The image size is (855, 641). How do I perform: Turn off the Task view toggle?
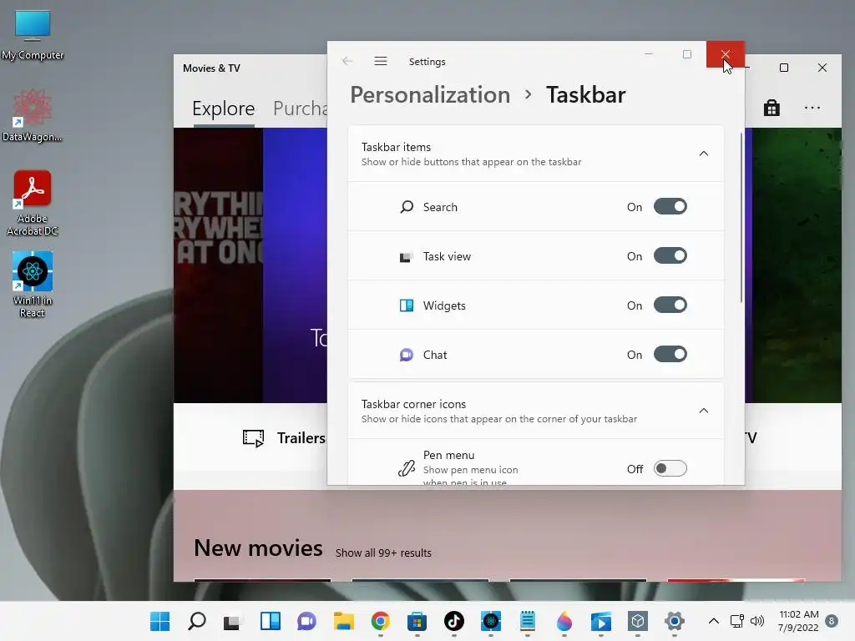tap(670, 255)
